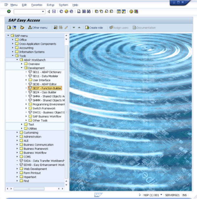Select SE38 - ABAP Editor tree item

click(45, 84)
